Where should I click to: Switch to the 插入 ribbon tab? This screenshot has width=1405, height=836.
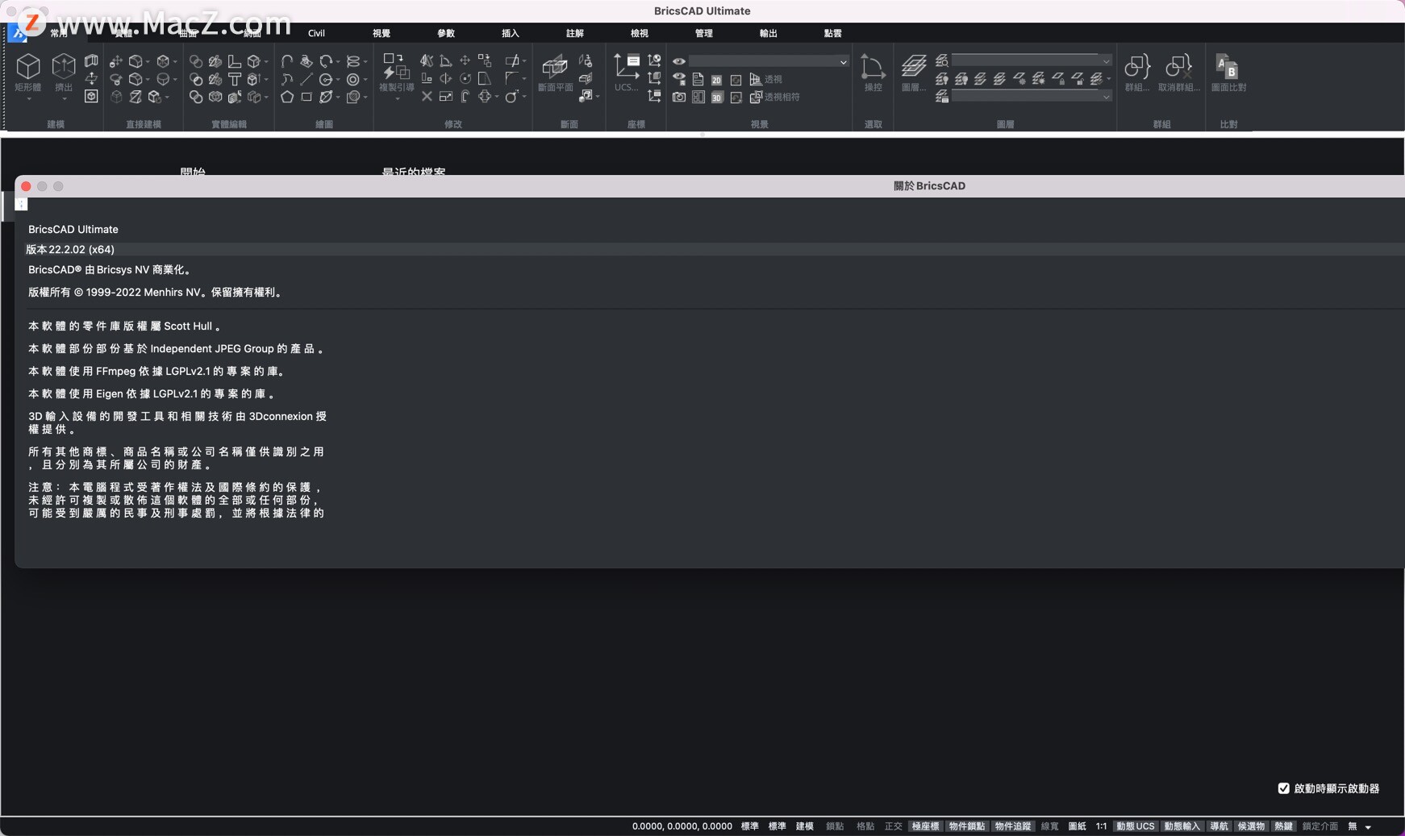511,33
